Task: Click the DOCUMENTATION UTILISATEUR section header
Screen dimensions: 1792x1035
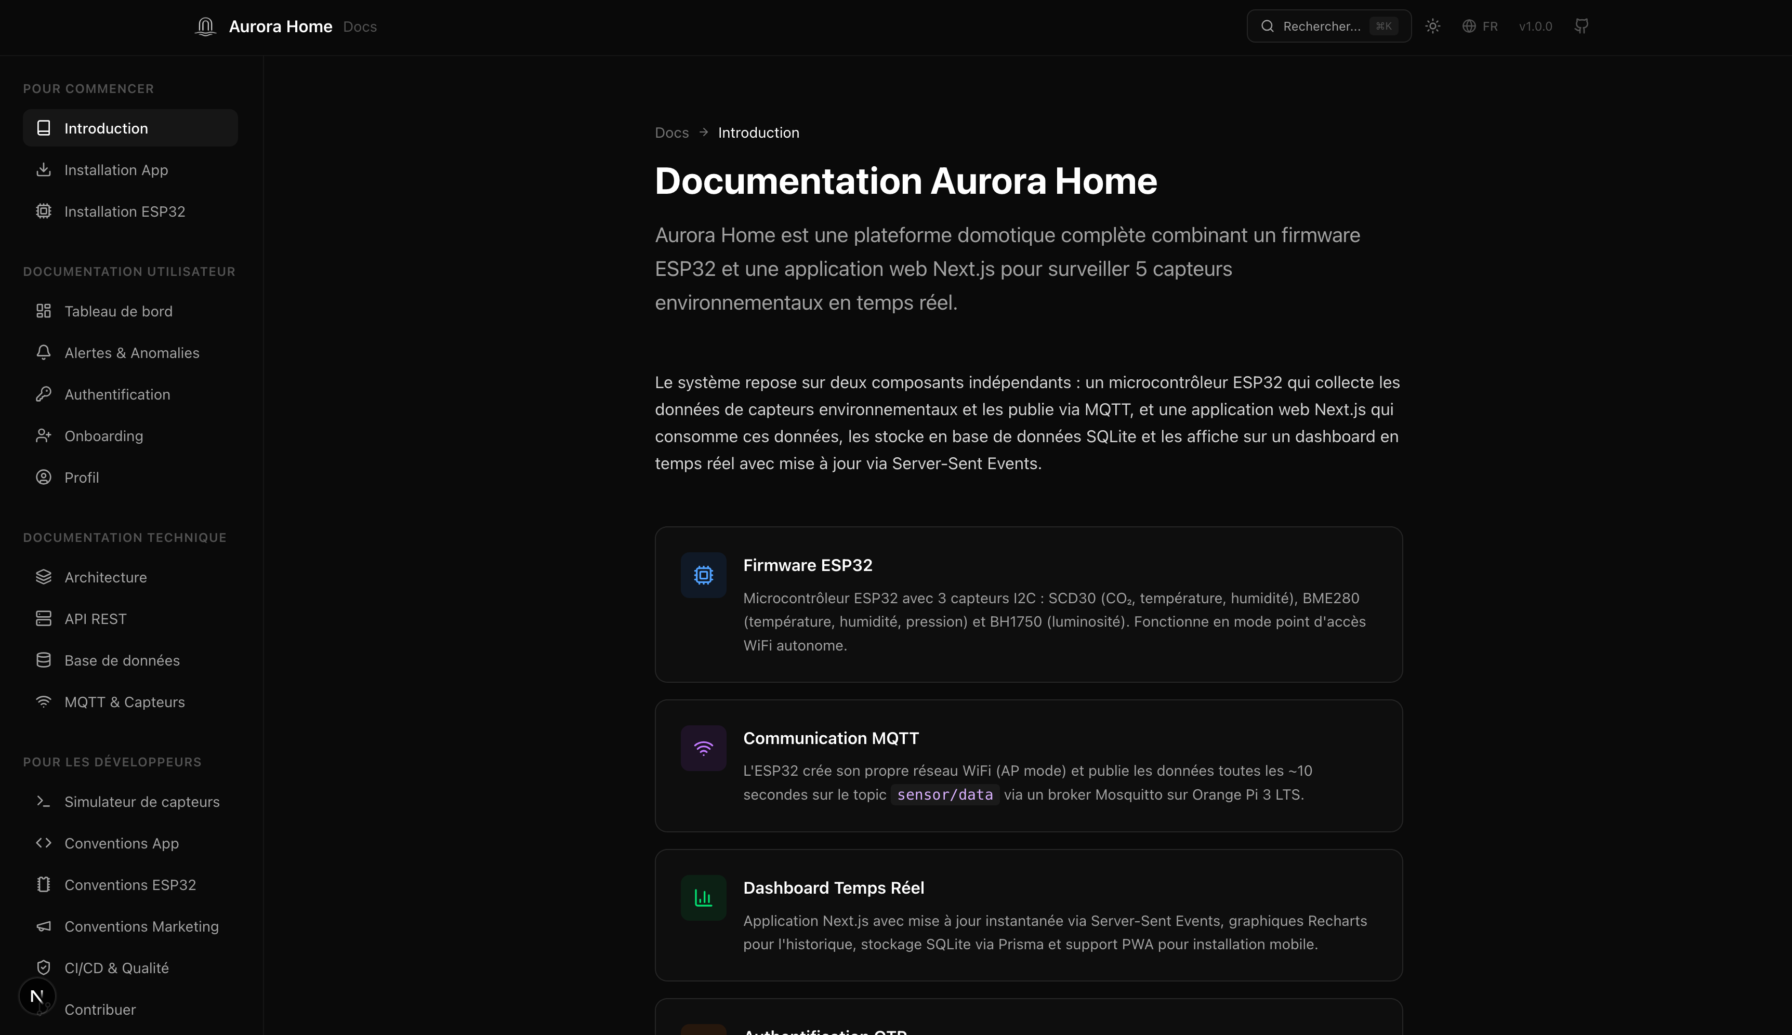Action: [x=129, y=272]
